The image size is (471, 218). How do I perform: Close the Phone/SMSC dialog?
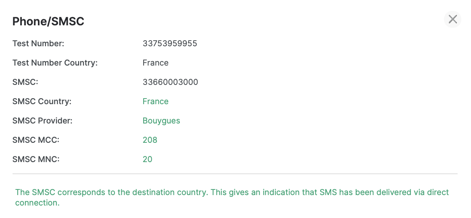tap(452, 19)
